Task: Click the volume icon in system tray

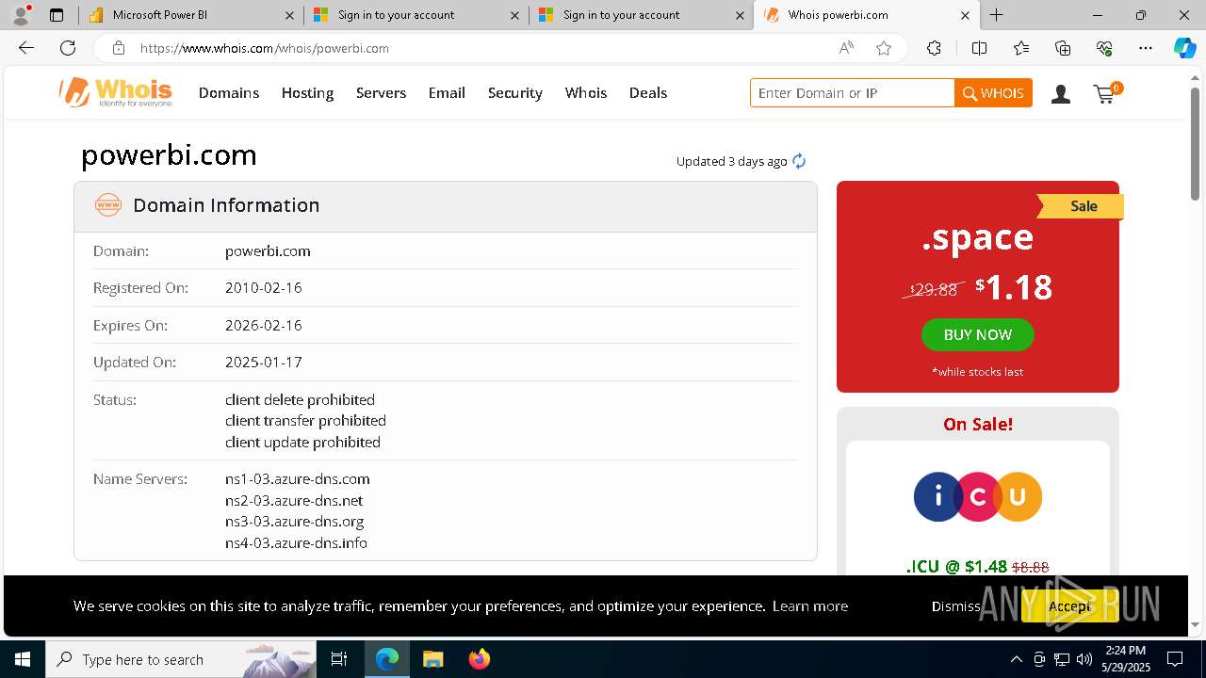Action: click(1084, 659)
